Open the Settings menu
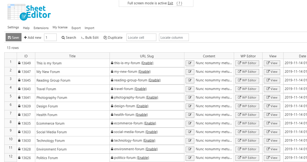Viewport: 307px width, 162px height. point(13,27)
